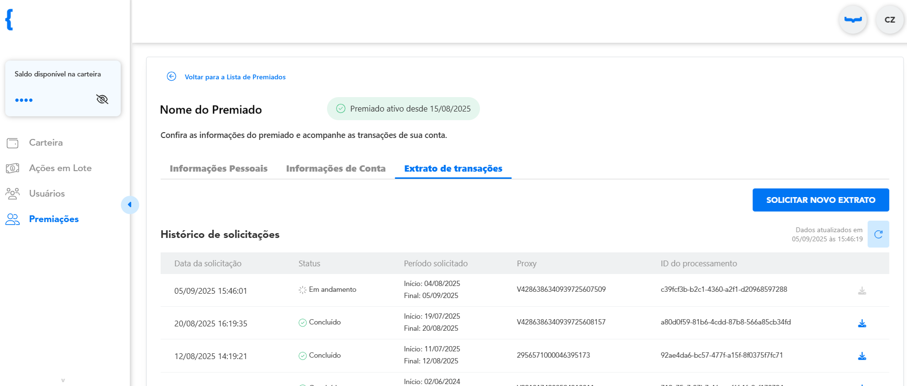Open Premiações icon in sidebar
The width and height of the screenshot is (907, 386).
(x=13, y=219)
